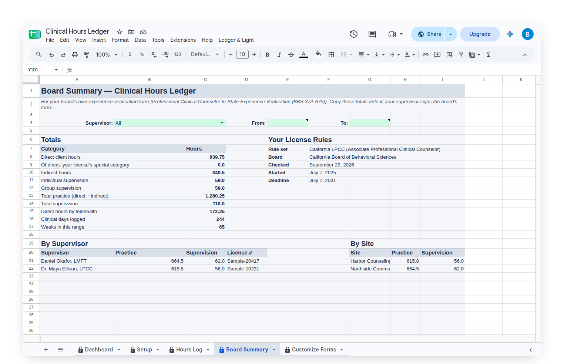
Task: Switch to the Hours Log sheet tab
Action: [189, 350]
